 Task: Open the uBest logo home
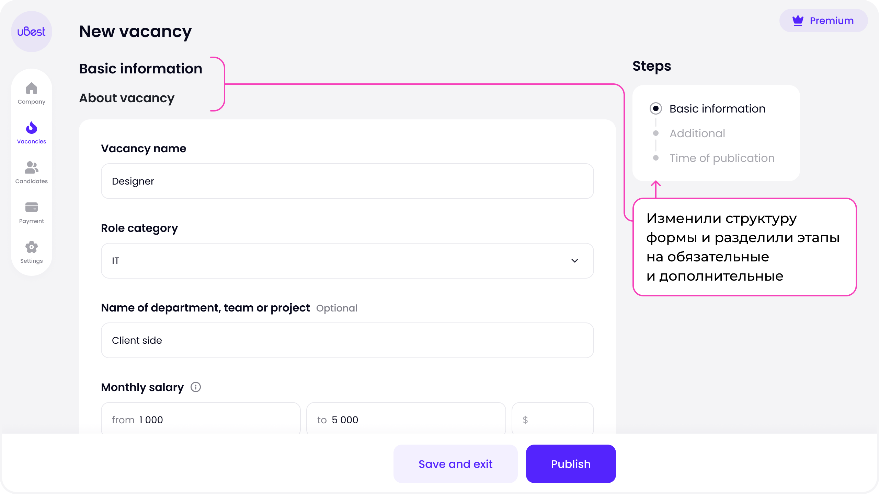(31, 32)
